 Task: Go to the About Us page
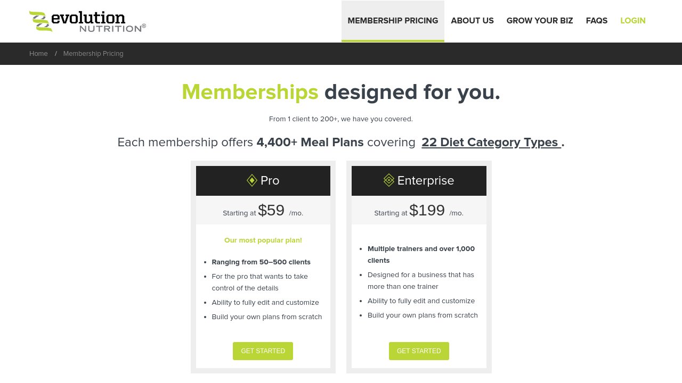pos(472,21)
